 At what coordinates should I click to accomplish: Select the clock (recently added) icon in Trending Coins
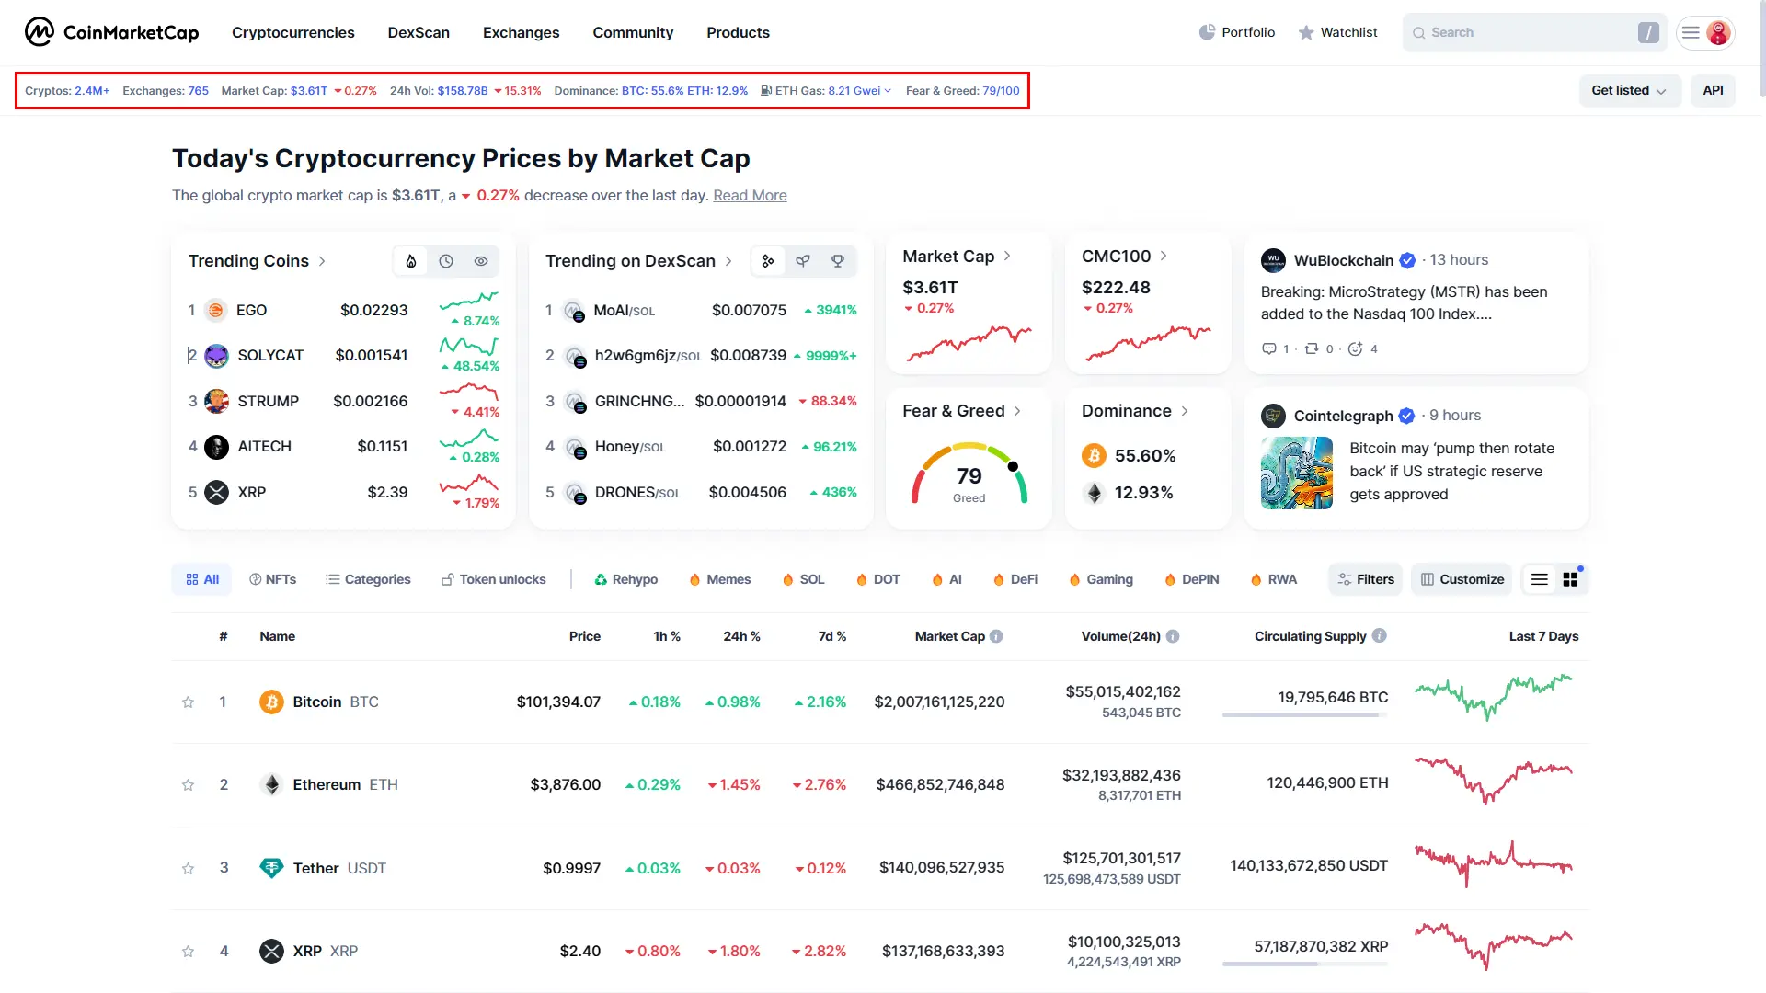point(446,261)
